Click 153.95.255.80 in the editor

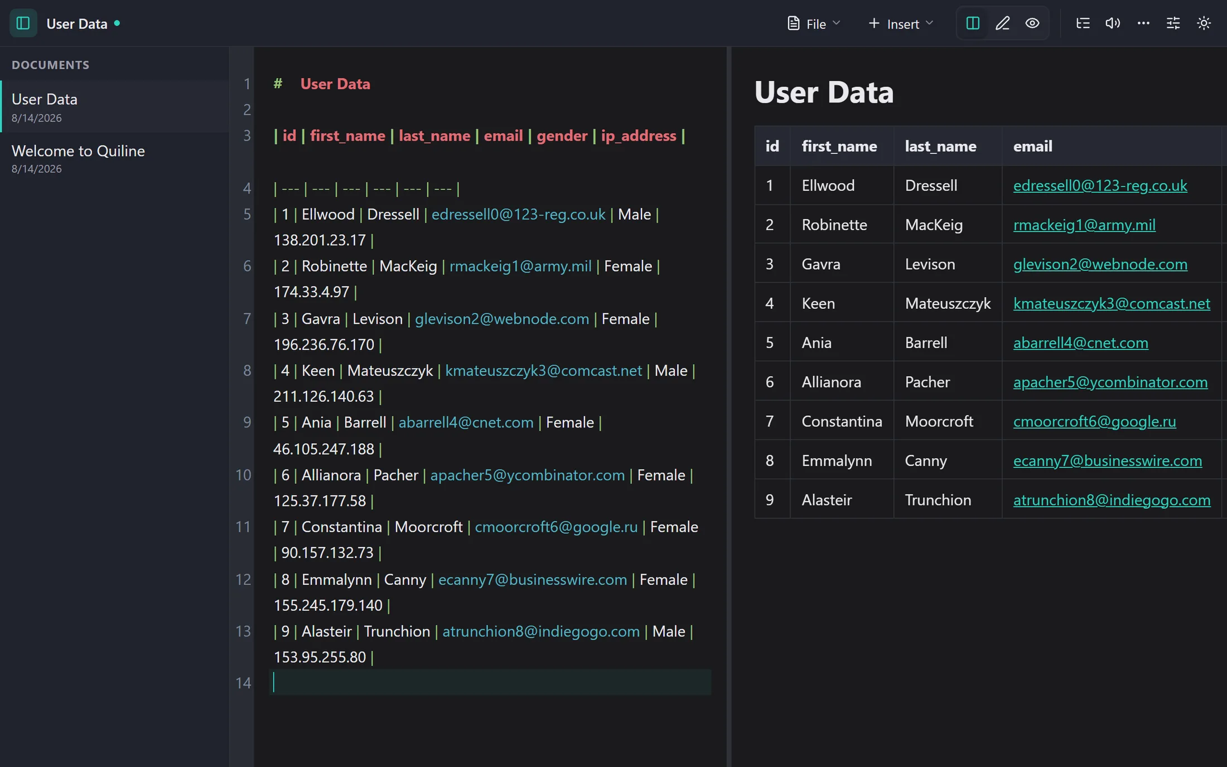319,657
